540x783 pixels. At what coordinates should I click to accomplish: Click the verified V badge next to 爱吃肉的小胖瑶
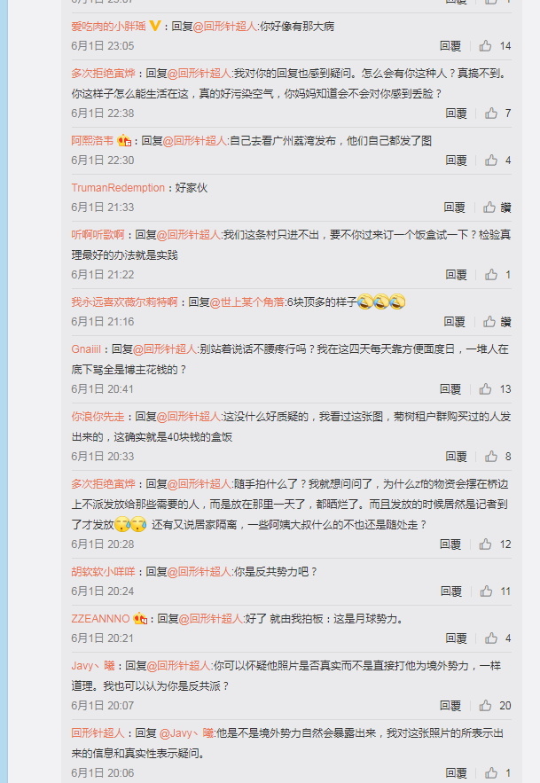pos(155,26)
